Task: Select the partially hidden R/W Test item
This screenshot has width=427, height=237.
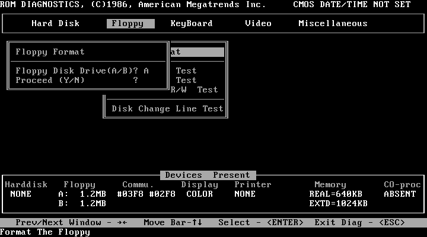Action: [x=195, y=90]
